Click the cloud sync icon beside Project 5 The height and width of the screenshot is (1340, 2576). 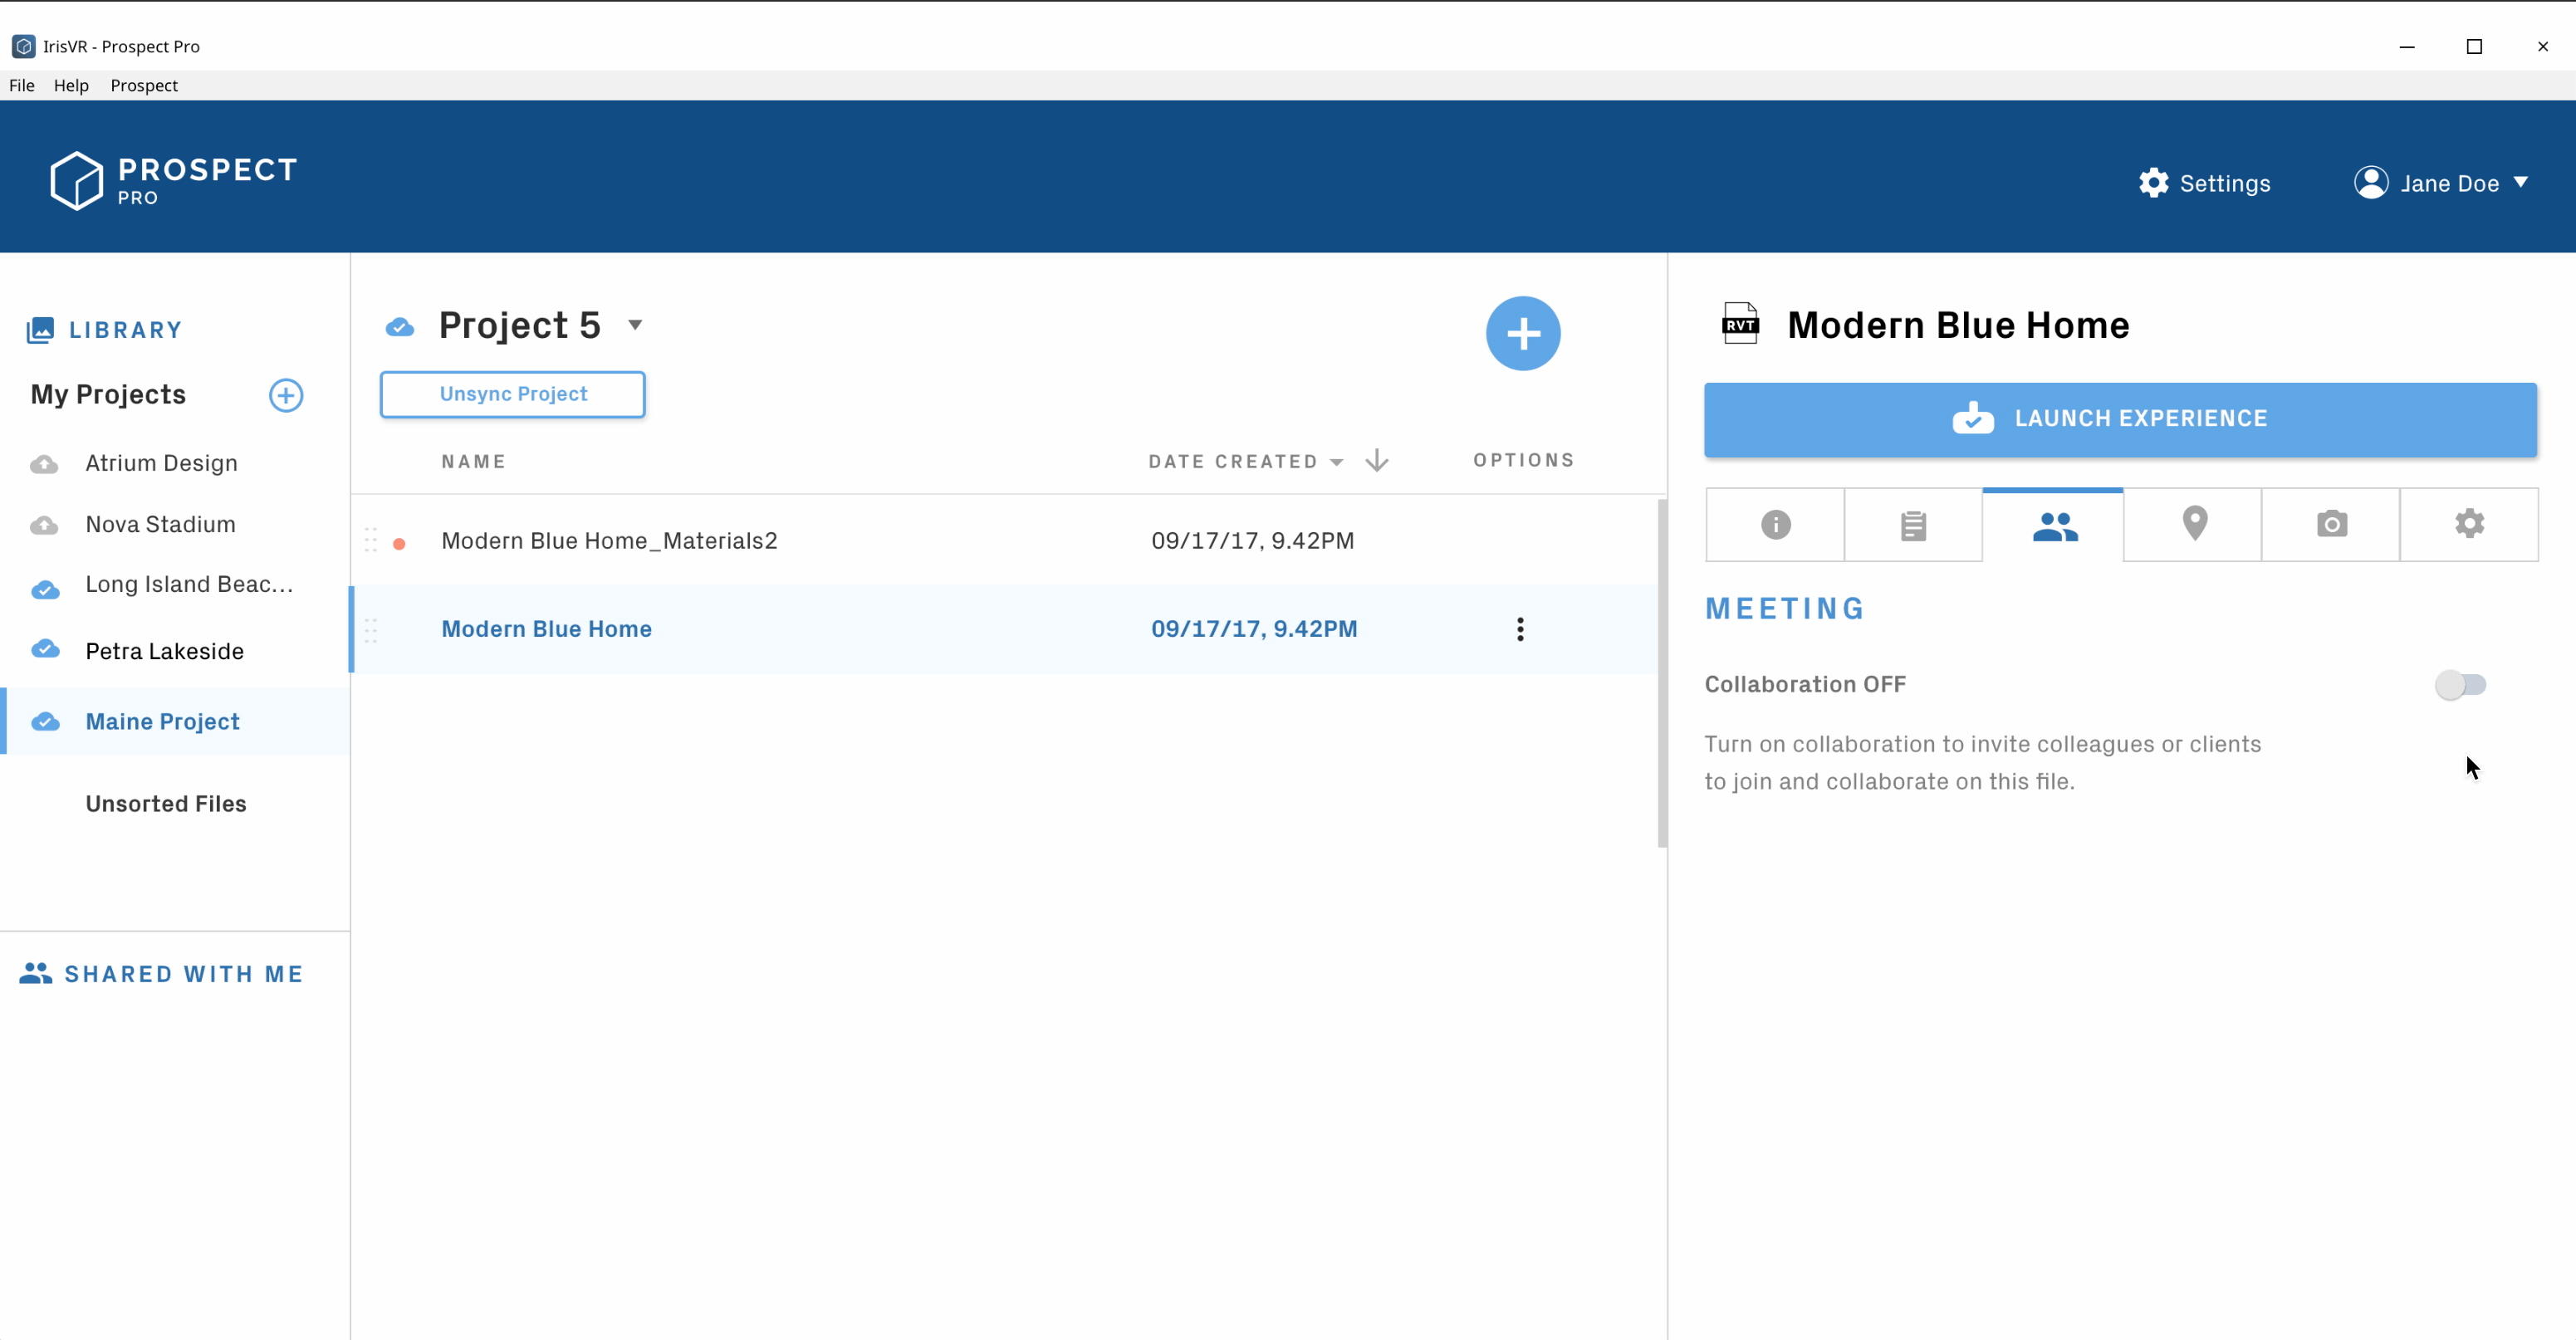(400, 327)
